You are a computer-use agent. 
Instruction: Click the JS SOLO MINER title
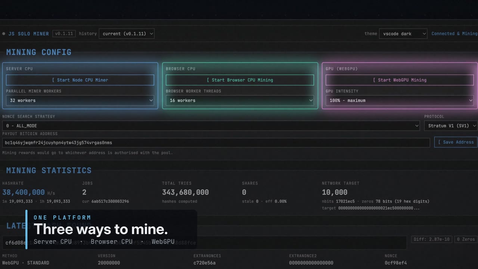pyautogui.click(x=28, y=34)
